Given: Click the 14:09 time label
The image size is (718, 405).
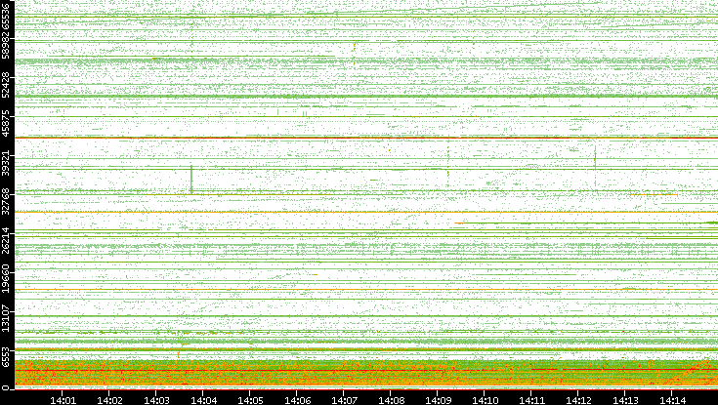Looking at the screenshot, I should tap(438, 399).
